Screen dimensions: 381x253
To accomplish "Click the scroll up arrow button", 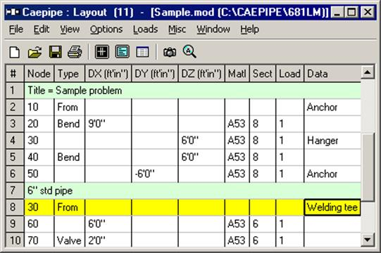I will tap(368, 72).
